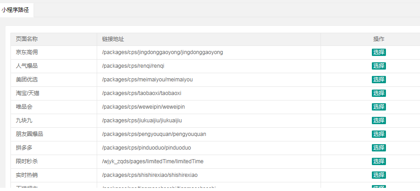Click the taobaoxi link path

tap(142, 93)
